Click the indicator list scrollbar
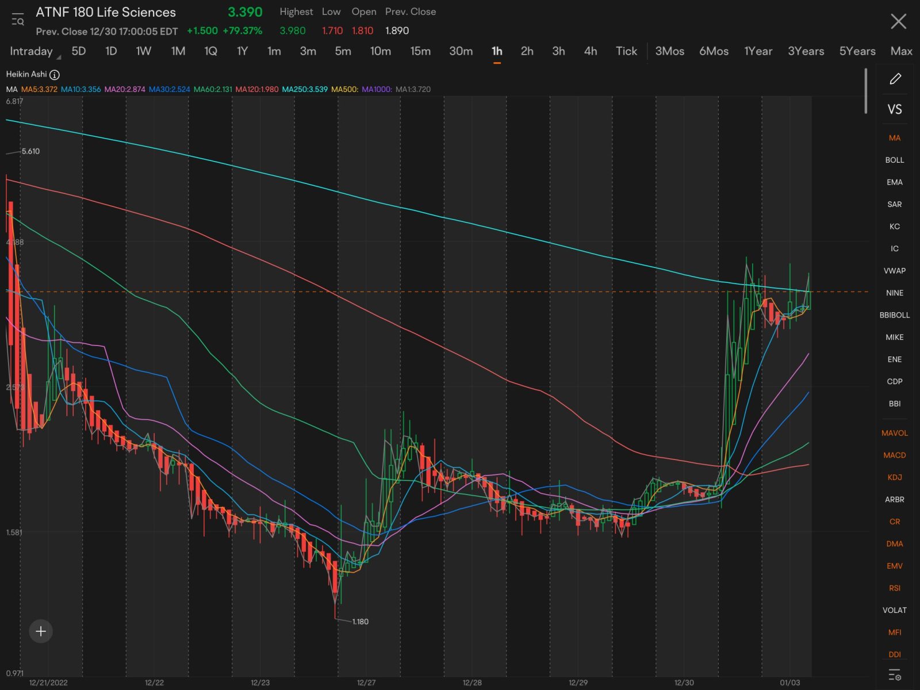Viewport: 920px width, 690px height. point(865,91)
